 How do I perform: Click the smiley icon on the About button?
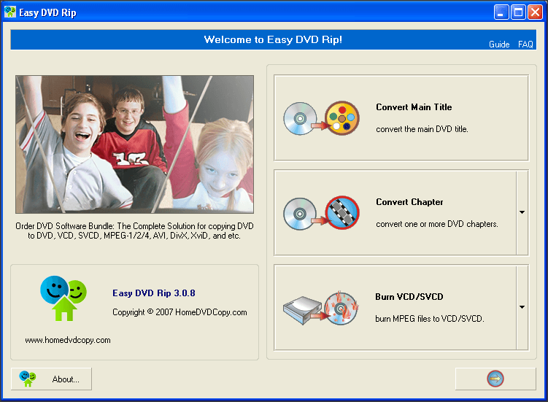pos(28,379)
